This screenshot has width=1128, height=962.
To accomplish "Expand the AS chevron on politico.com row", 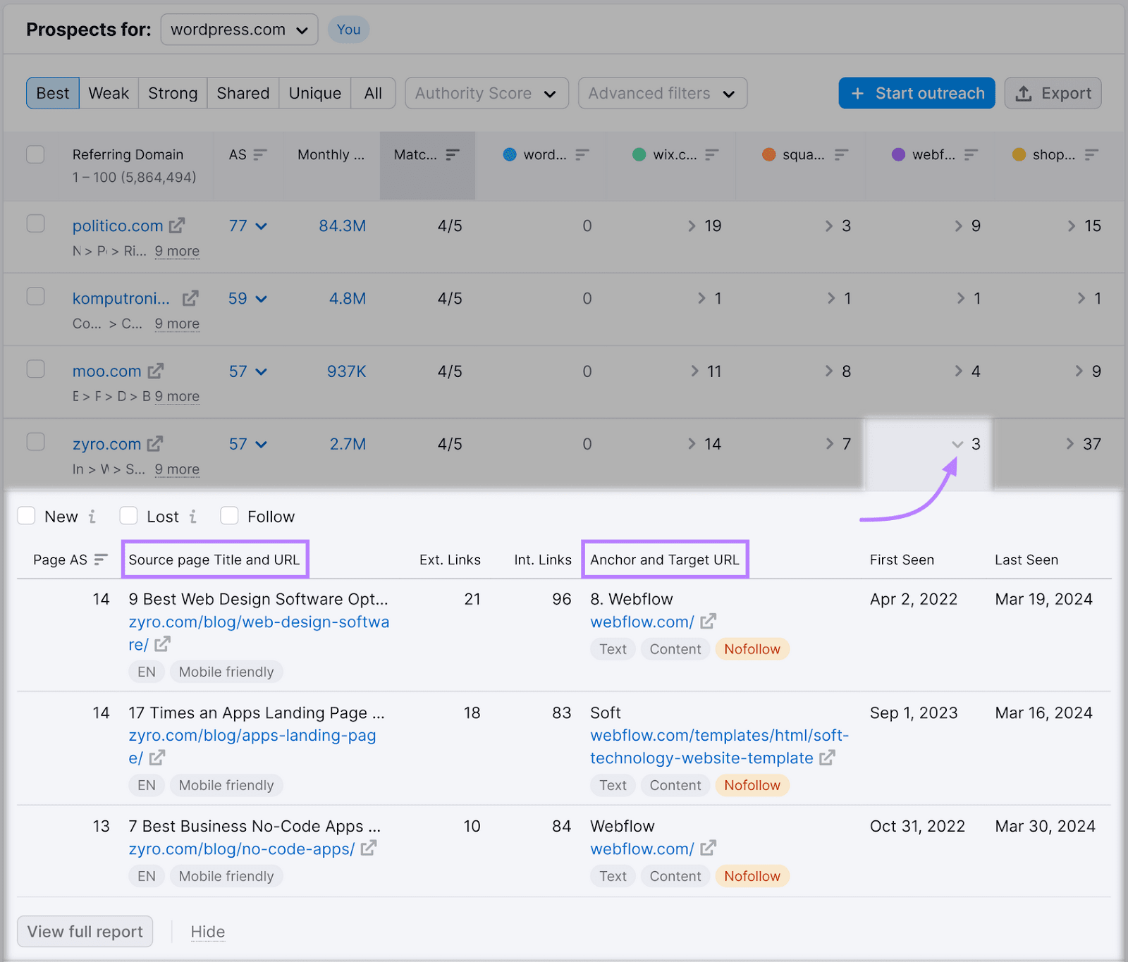I will click(261, 226).
